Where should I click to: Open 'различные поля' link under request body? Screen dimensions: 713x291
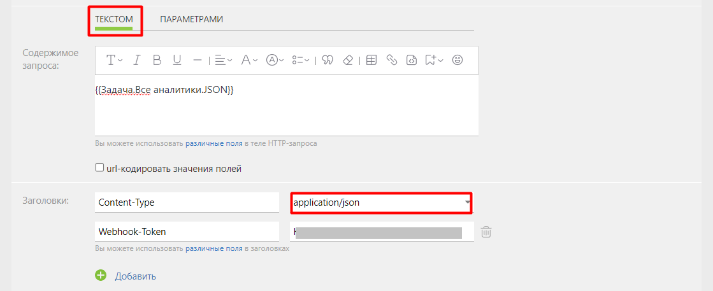pyautogui.click(x=213, y=143)
